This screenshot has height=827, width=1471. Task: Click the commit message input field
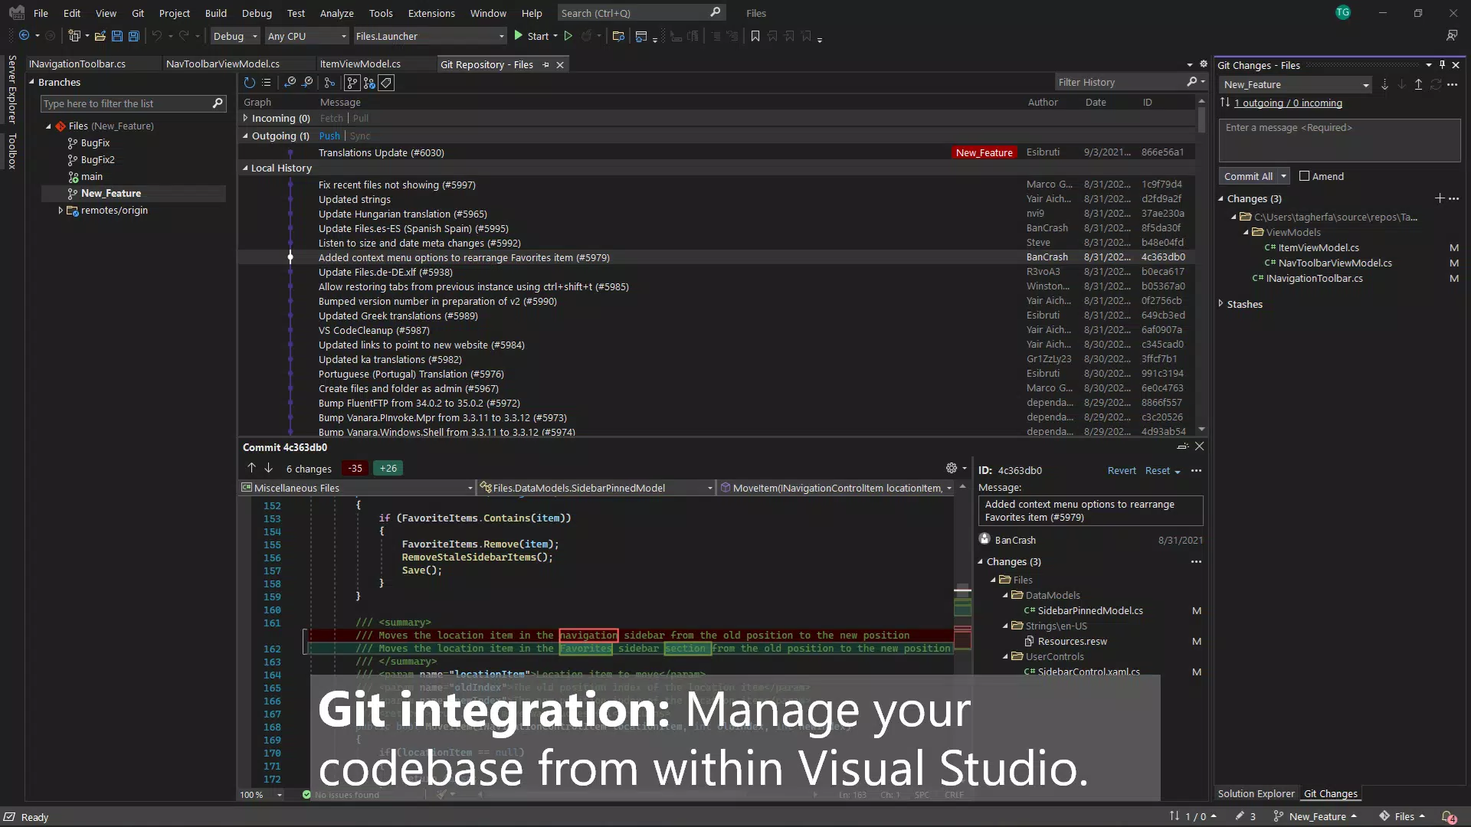(1339, 140)
